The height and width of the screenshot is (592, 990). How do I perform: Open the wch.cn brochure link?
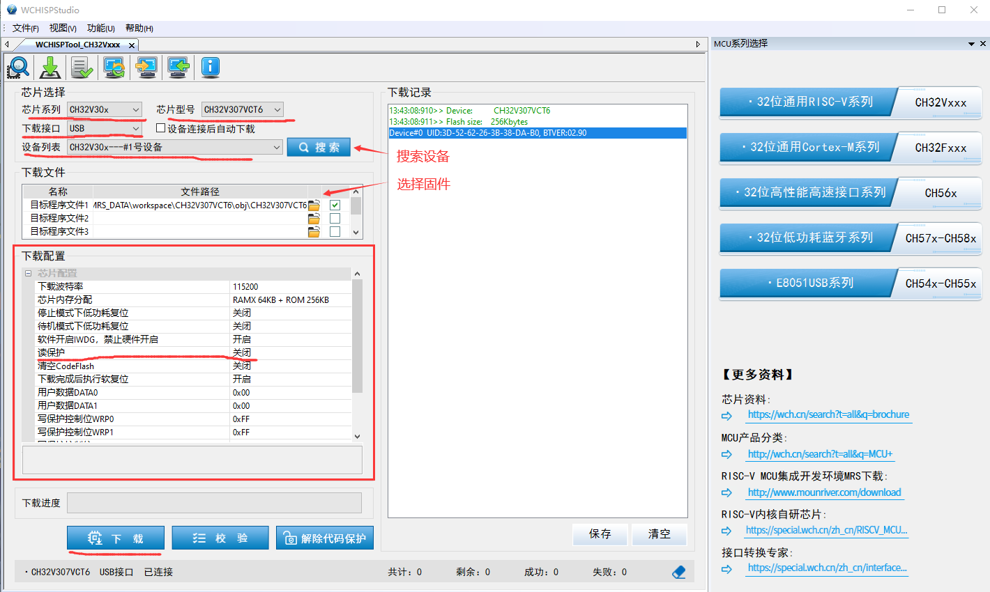click(828, 414)
